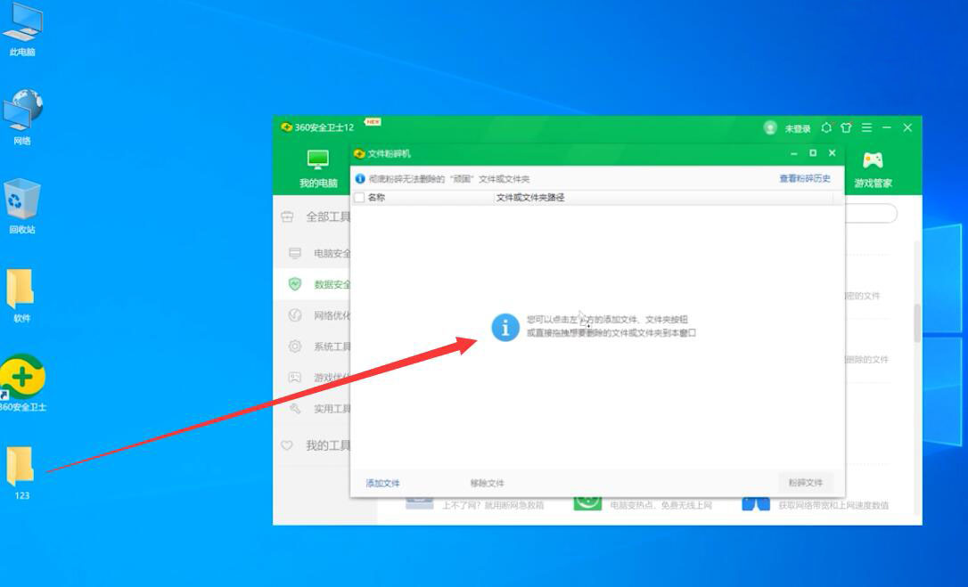Click the 全部工具 toolbox icon
Screen dimensions: 968x587
tap(287, 216)
